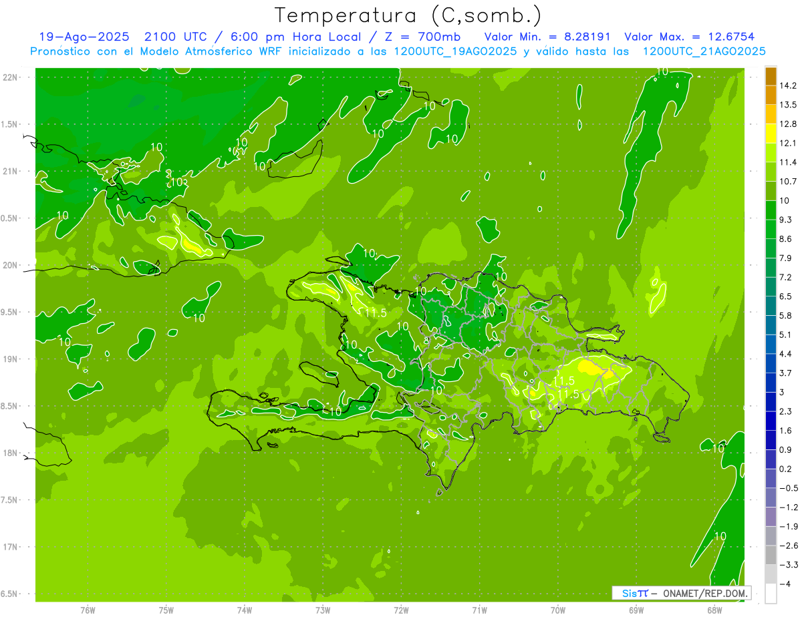This screenshot has height=619, width=802.
Task: Click the 68W longitude label
Action: tap(714, 610)
